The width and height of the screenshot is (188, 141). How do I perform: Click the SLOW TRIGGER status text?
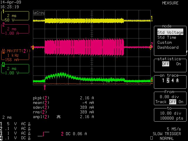(x=167, y=134)
